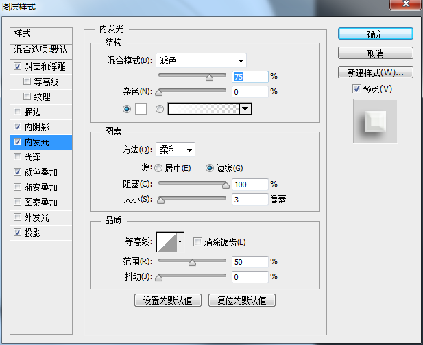Click the white glow color swatch

click(x=141, y=109)
